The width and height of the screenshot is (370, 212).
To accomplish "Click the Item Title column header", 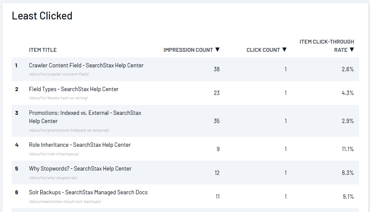I will (x=43, y=50).
